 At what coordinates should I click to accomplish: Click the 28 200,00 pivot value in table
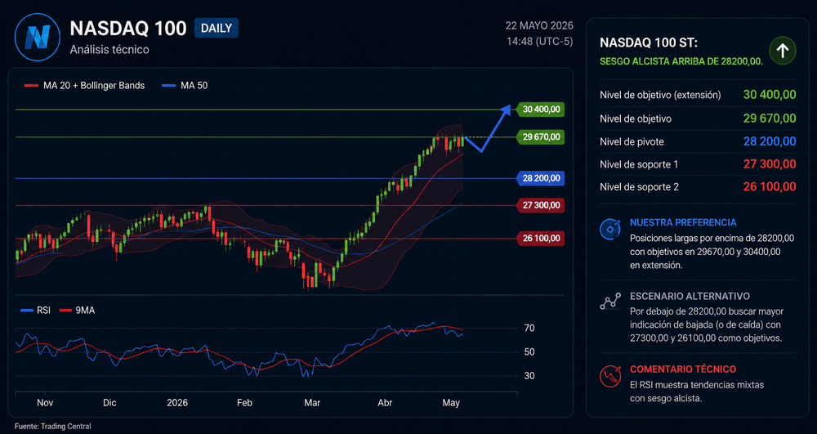[770, 141]
